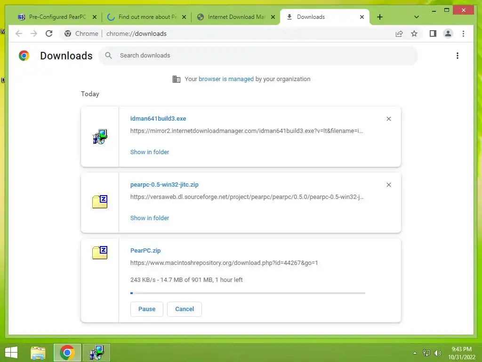Click the versaweb.dl.sourceforge.net source URL
The width and height of the screenshot is (482, 362).
pyautogui.click(x=247, y=197)
